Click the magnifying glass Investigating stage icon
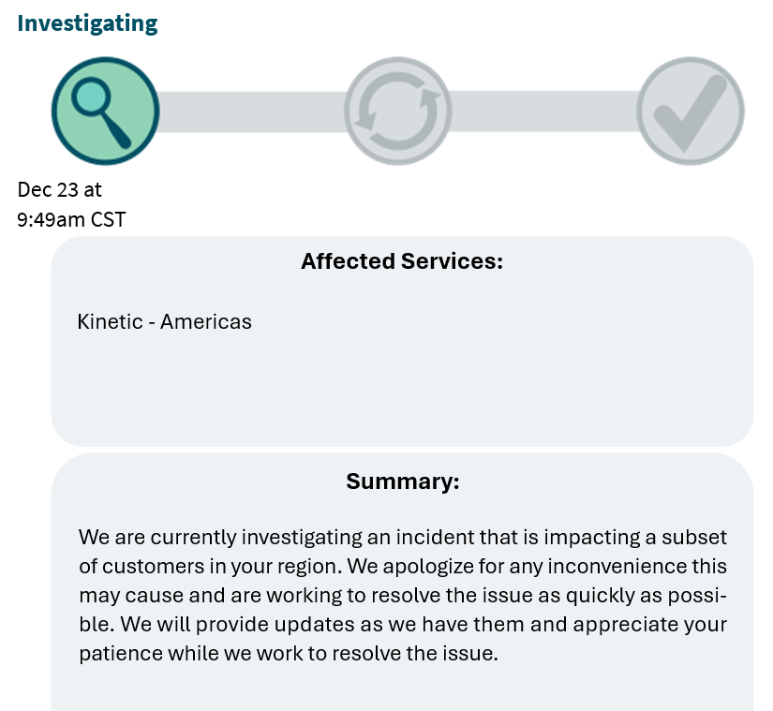This screenshot has height=711, width=773. [x=105, y=111]
